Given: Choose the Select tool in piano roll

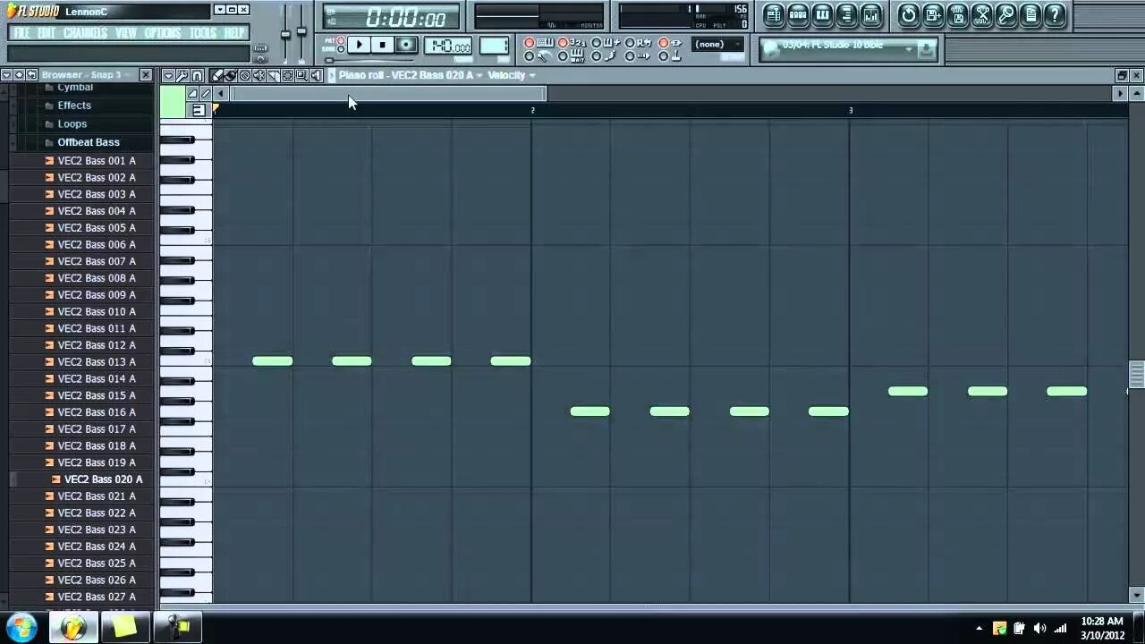Looking at the screenshot, I should pos(287,75).
